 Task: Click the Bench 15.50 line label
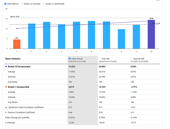pos(15,17)
